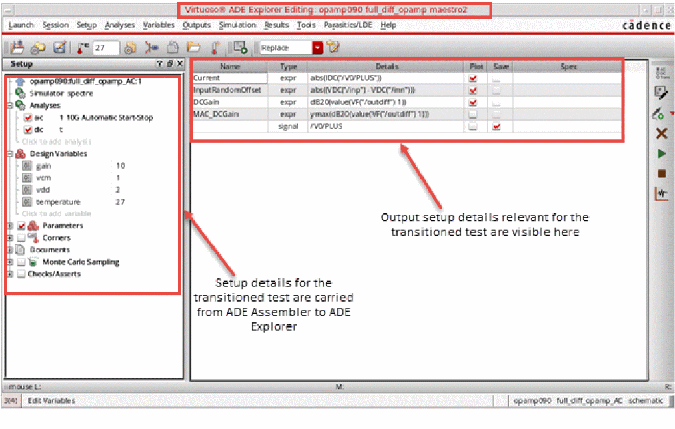
Task: Click the red X delete icon in right toolbar
Action: click(x=662, y=134)
